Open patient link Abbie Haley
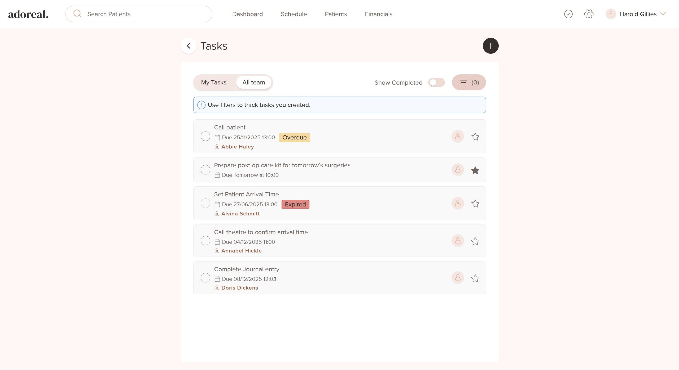Screen dimensions: 679x370 tap(237, 147)
